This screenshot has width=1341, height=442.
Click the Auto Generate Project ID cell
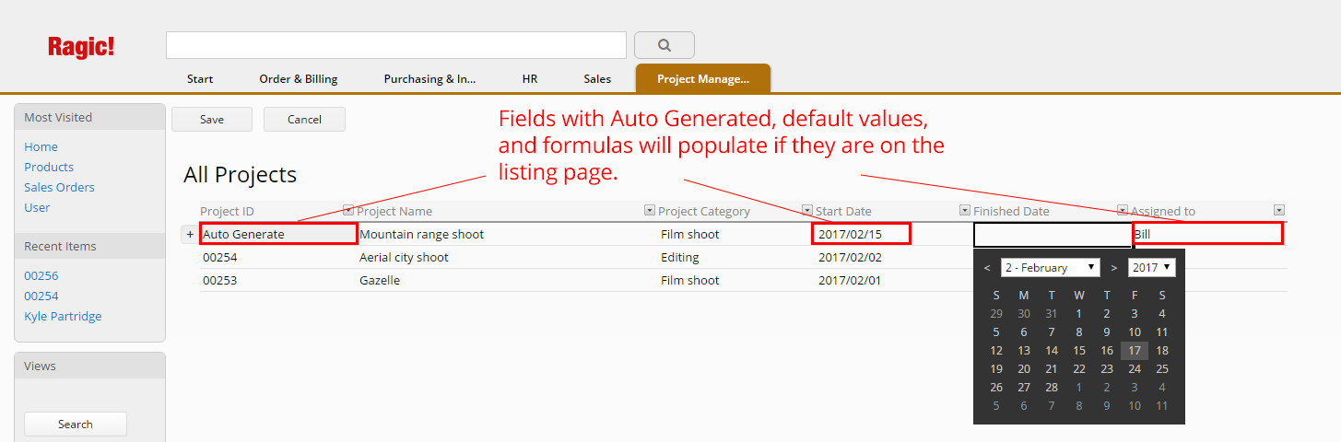pyautogui.click(x=278, y=234)
